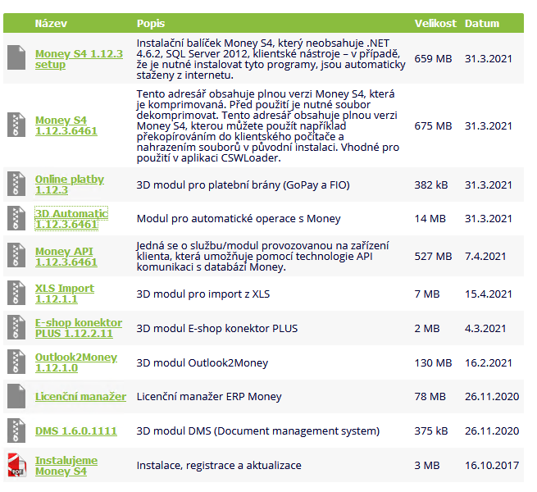Screen dimensions: 537x492
Task: Click the file icon beside Licenční manažer
Action: (x=17, y=396)
